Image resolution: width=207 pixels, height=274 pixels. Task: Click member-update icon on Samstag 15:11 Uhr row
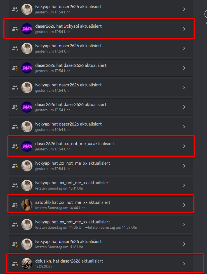(15, 185)
